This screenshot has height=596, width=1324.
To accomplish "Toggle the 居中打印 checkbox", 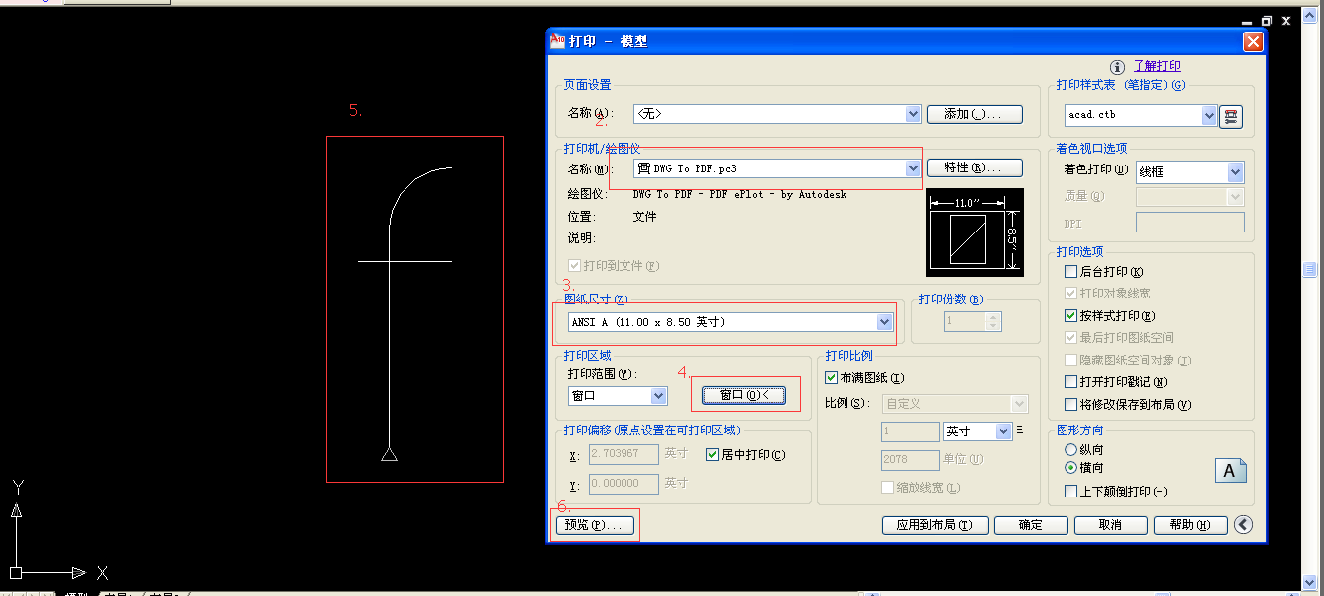I will click(x=714, y=455).
